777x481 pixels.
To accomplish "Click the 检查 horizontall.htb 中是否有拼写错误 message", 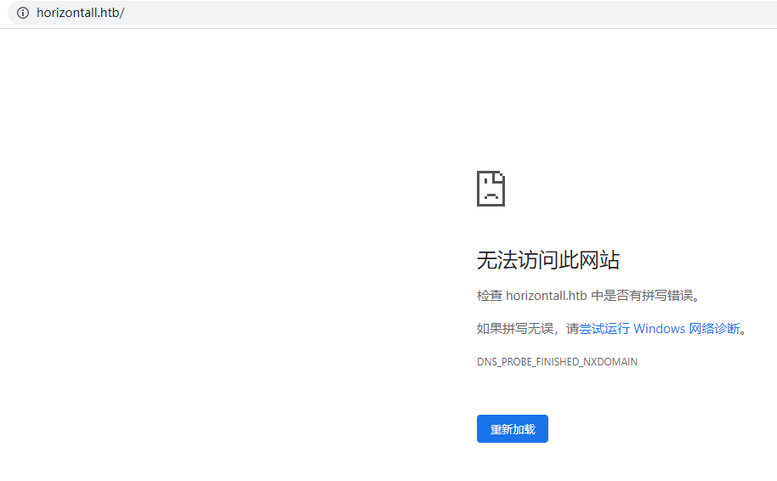I will 588,296.
